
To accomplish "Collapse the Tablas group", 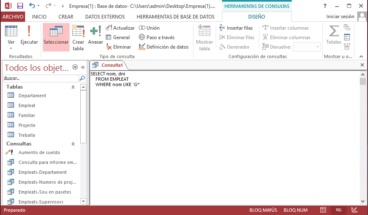I will pyautogui.click(x=73, y=87).
